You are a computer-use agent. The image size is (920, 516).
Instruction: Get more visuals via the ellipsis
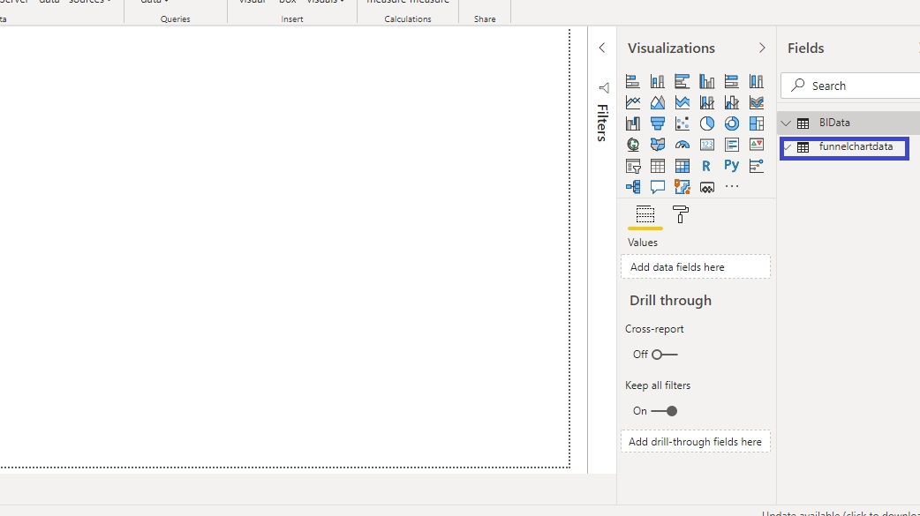[x=731, y=186]
